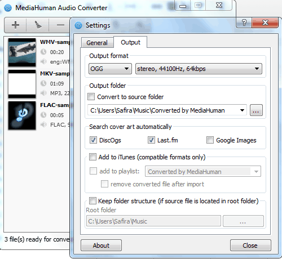Enable Keep folder structure option
This screenshot has height=259, width=282.
92,200
